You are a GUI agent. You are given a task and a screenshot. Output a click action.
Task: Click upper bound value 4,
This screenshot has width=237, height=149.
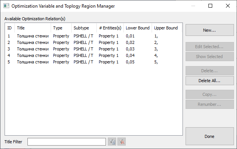click(x=156, y=56)
